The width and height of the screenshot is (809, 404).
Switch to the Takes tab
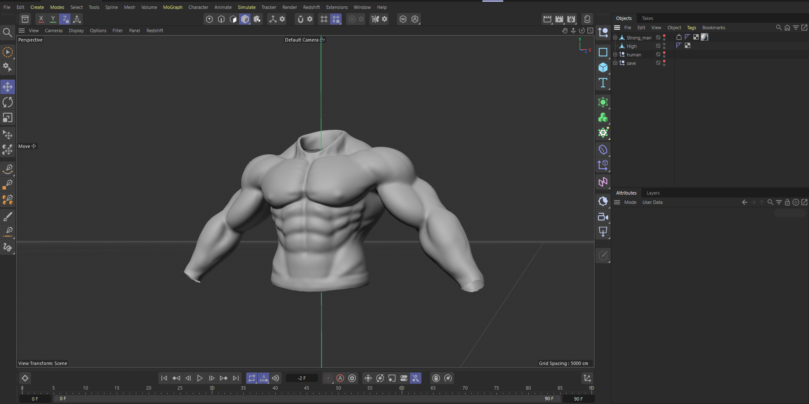pyautogui.click(x=647, y=18)
